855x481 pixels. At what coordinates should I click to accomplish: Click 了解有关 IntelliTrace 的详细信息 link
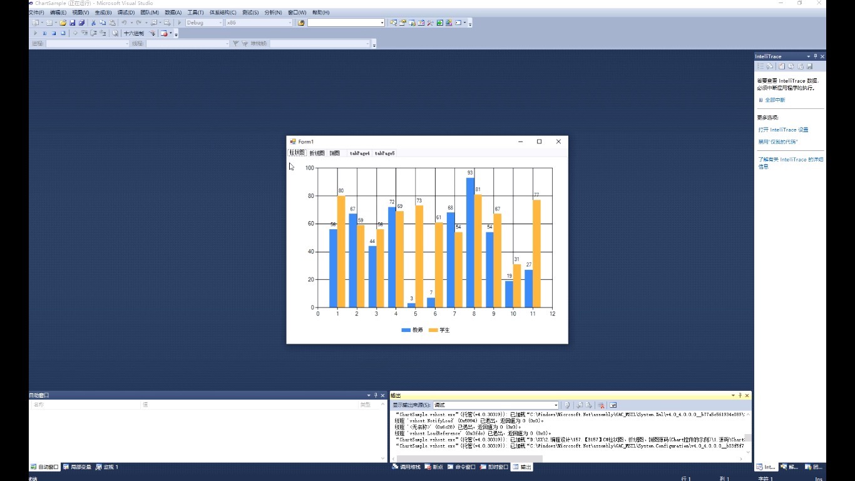coord(791,163)
